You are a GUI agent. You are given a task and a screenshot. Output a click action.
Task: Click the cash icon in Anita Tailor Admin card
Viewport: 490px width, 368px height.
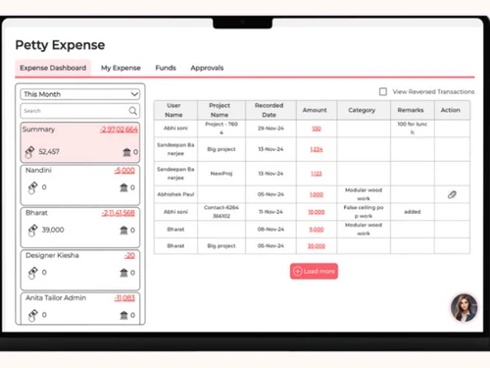pyautogui.click(x=32, y=315)
